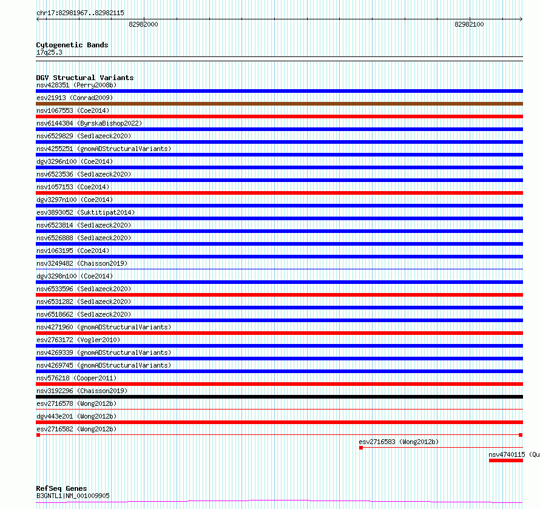The width and height of the screenshot is (540, 509).
Task: Click nsv6531282 (Sedlazeck2020) label
Action: point(84,302)
